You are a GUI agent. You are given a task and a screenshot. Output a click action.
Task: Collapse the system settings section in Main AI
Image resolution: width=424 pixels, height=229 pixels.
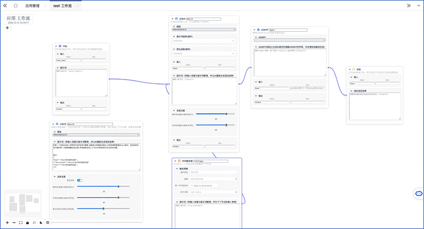coord(174,111)
